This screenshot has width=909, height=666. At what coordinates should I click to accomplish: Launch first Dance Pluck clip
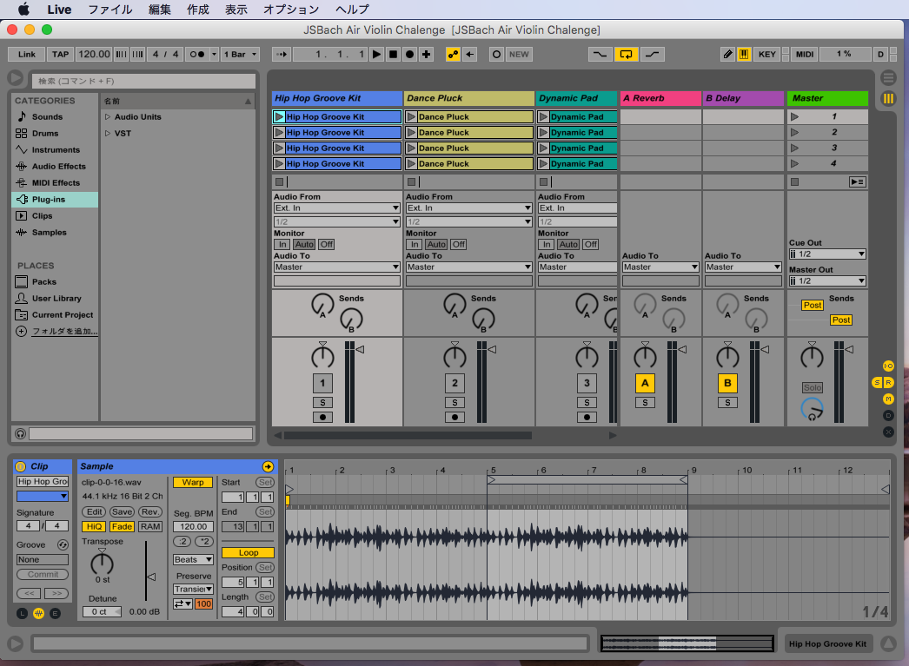click(412, 117)
